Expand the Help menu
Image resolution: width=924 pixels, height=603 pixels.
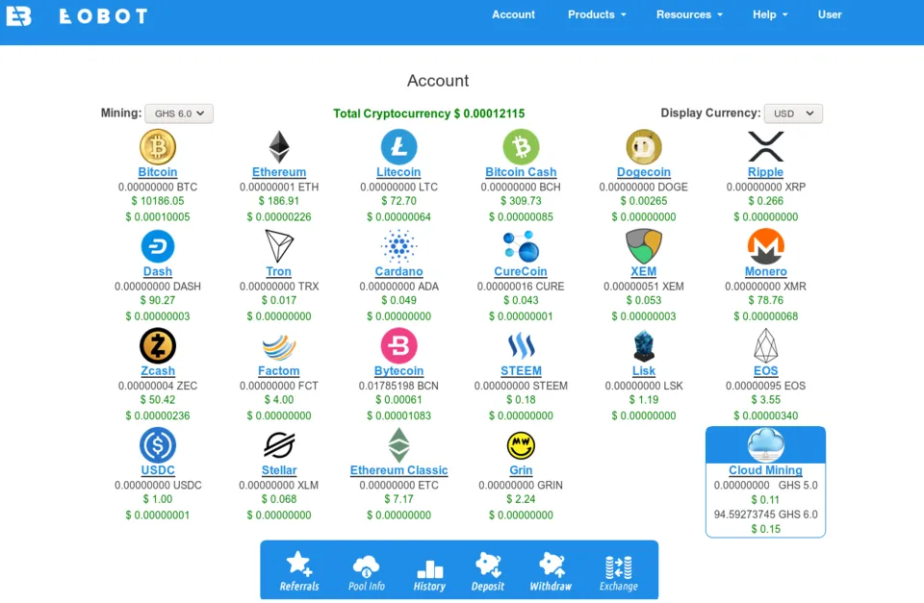tap(770, 14)
